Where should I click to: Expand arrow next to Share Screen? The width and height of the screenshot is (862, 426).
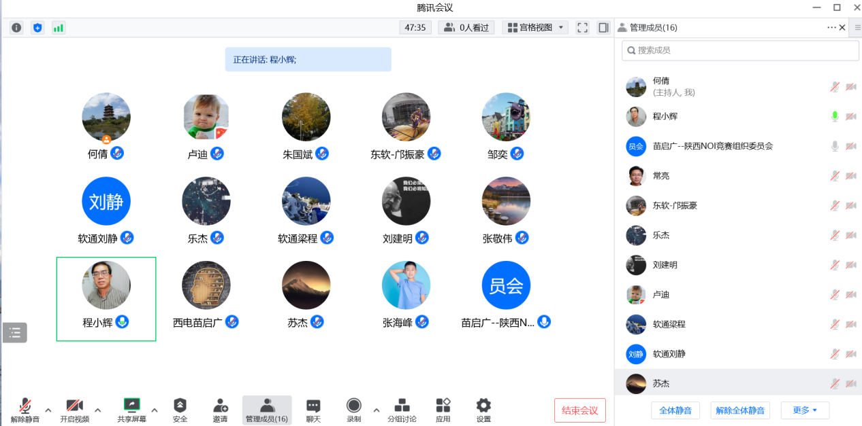(155, 410)
